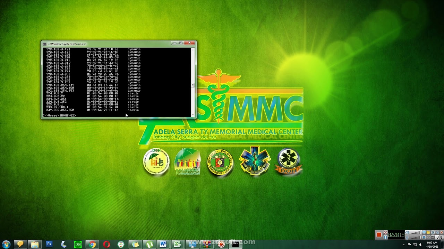Image resolution: width=444 pixels, height=249 pixels.
Task: Open the Action Center flag icon
Action: [x=409, y=245]
